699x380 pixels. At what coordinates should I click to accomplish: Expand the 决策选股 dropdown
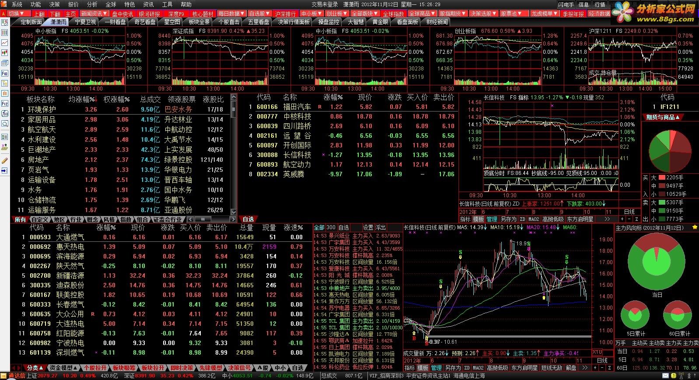tap(483, 14)
